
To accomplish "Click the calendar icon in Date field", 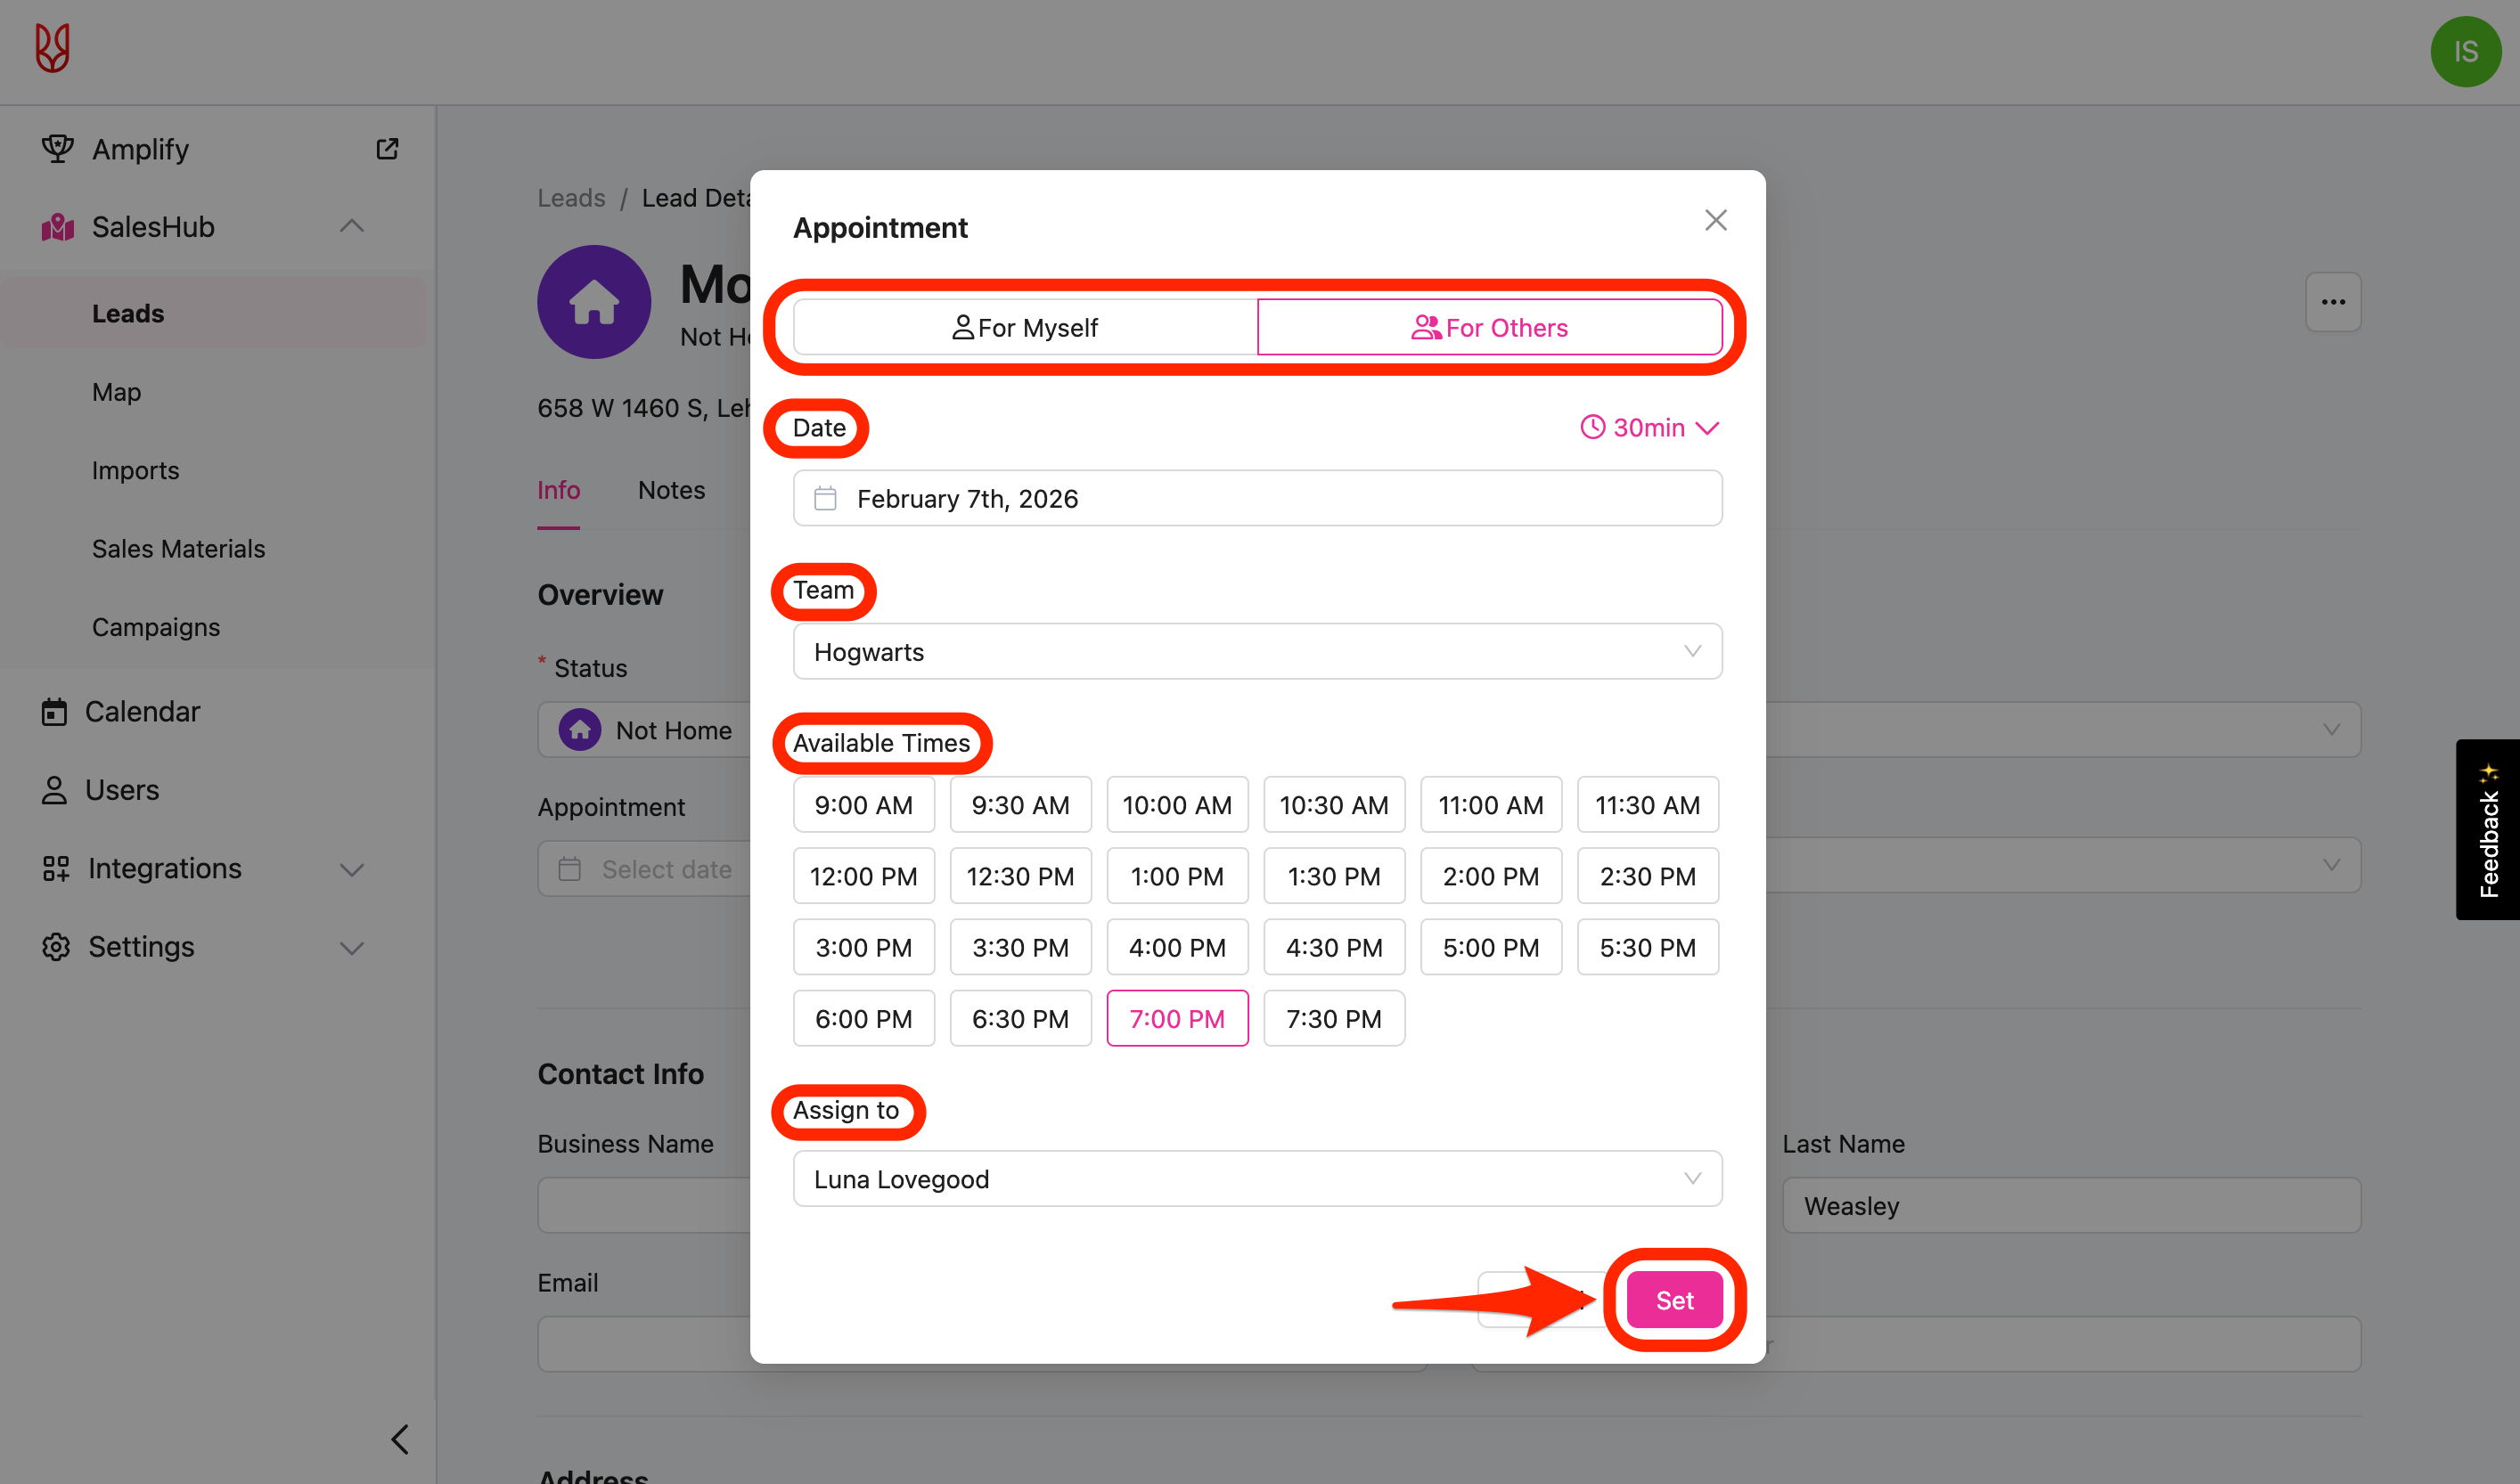I will [x=825, y=498].
